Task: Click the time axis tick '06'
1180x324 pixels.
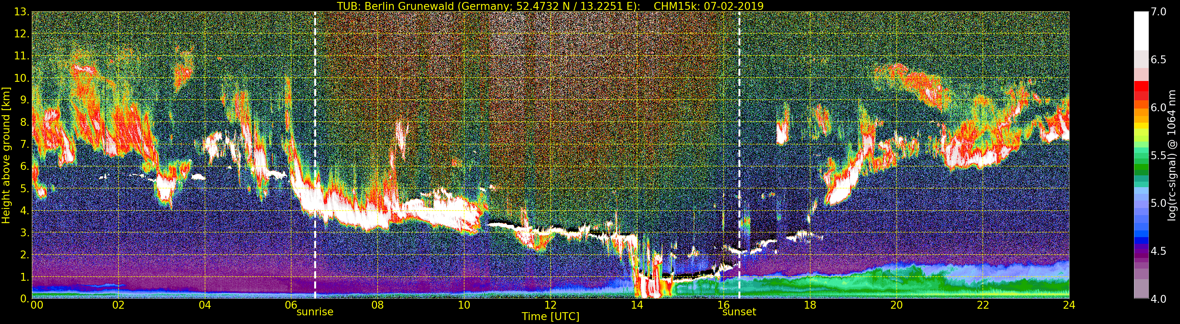Action: tap(291, 305)
